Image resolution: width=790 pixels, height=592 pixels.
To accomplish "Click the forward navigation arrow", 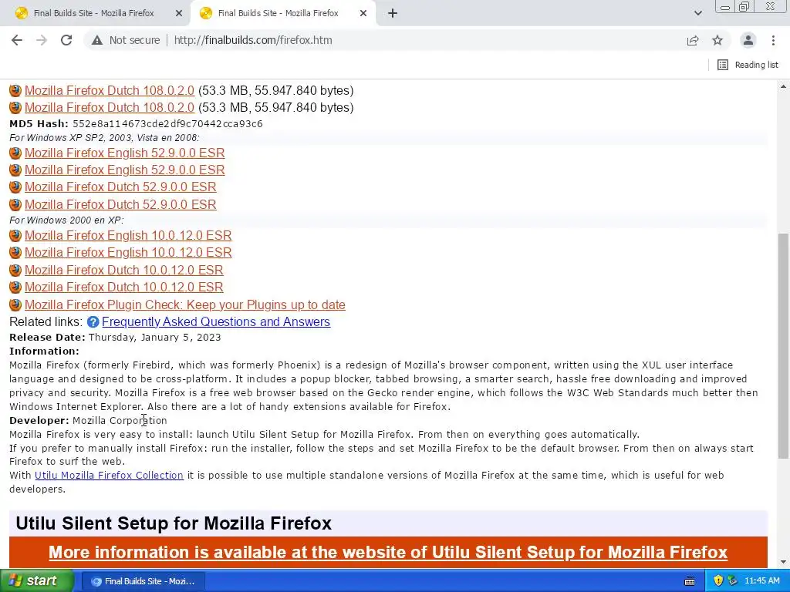I will [x=42, y=40].
